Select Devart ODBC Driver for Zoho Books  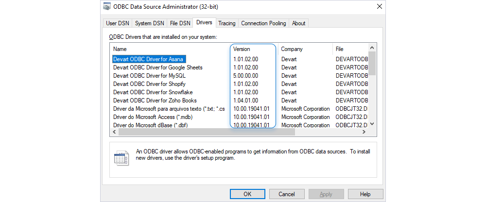coord(155,101)
